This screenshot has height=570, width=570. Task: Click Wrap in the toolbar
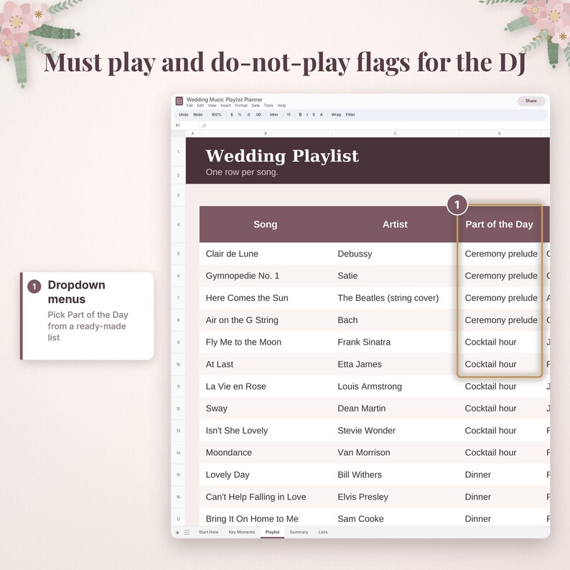point(336,115)
